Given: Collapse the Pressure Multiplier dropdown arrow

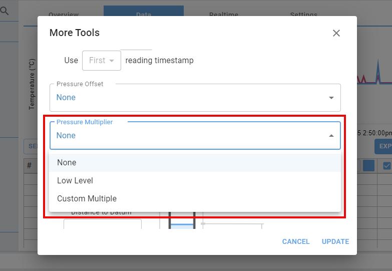Looking at the screenshot, I should [331, 136].
